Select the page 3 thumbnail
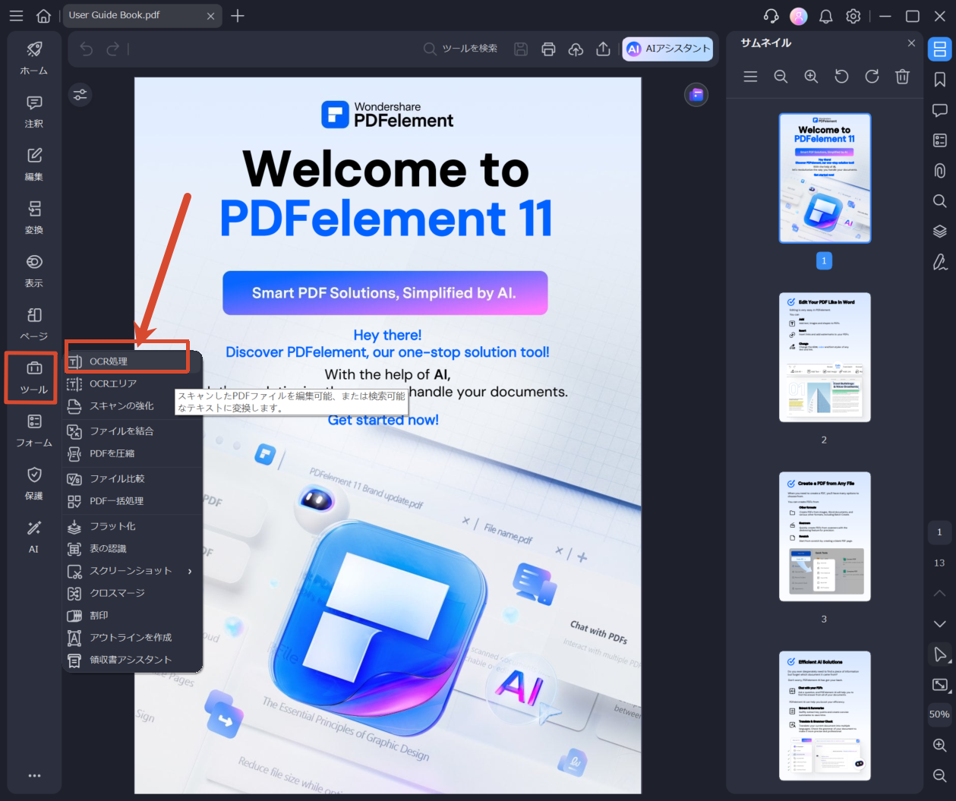This screenshot has height=801, width=956. pos(825,537)
